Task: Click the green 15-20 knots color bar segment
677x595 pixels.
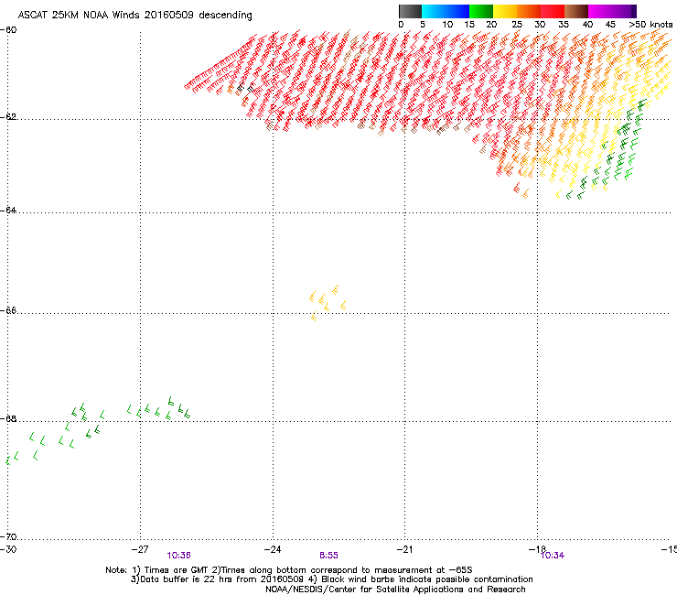Action: point(481,11)
